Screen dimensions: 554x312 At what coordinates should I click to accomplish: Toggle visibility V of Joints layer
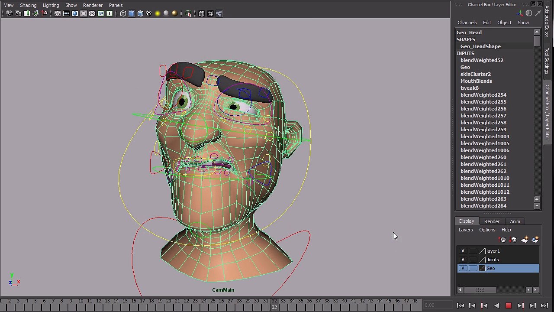coord(463,260)
